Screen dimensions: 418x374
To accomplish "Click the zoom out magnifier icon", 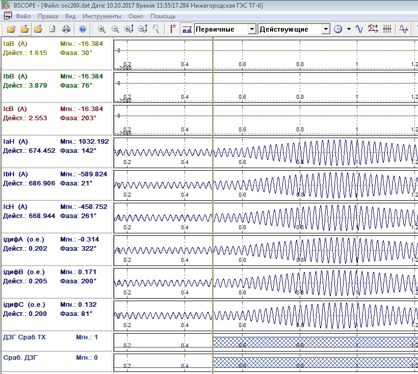I will [x=115, y=29].
